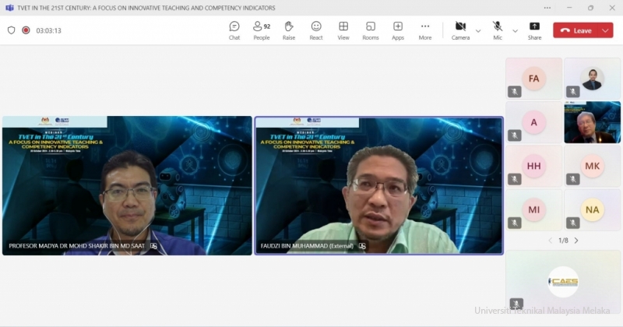Click the red recording indicator
Screen dimensions: 623x327
point(26,30)
